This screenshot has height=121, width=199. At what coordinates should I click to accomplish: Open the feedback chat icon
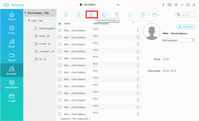(169, 5)
